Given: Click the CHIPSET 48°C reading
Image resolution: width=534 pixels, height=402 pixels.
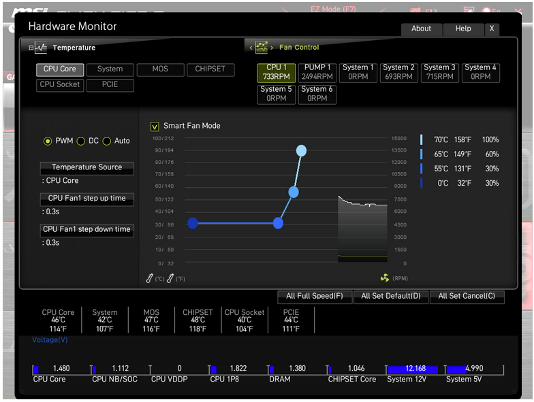Looking at the screenshot, I should coord(198,320).
